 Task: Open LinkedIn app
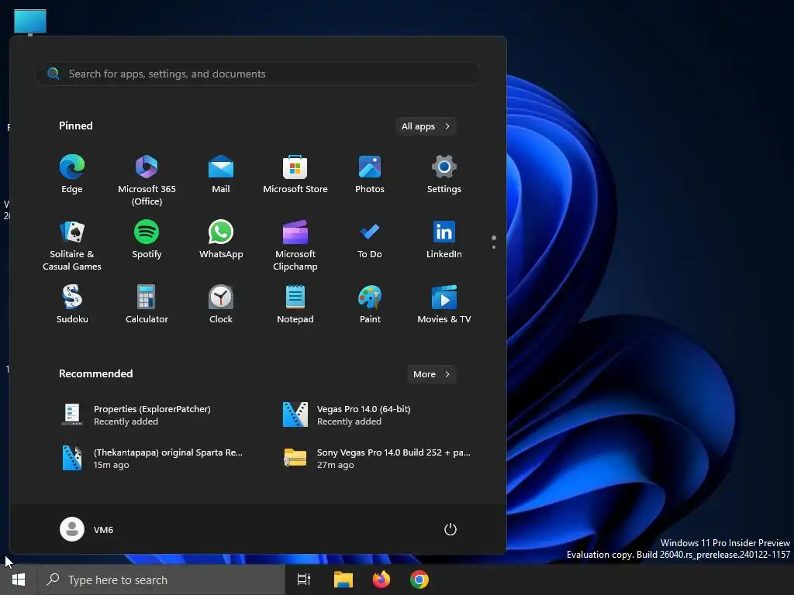point(444,240)
